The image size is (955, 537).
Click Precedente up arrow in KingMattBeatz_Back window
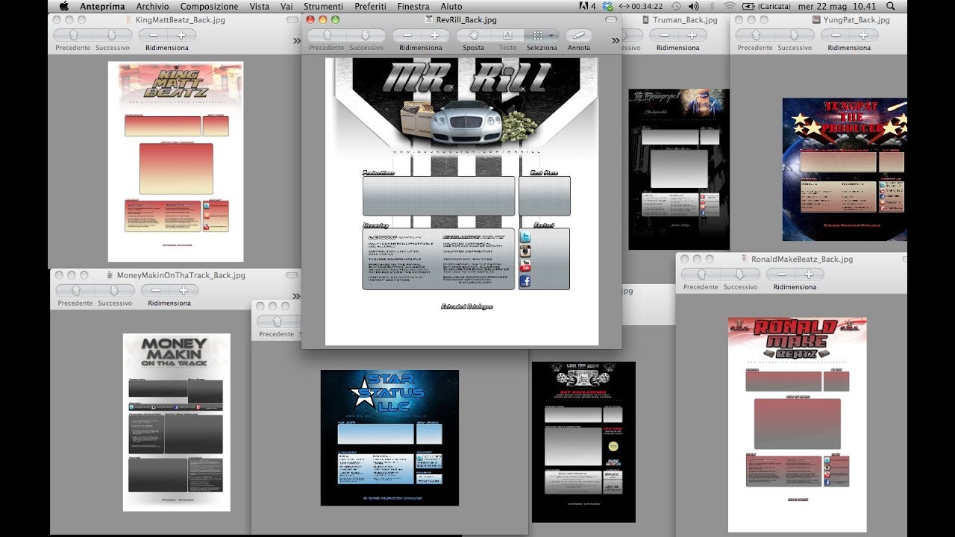click(x=73, y=35)
